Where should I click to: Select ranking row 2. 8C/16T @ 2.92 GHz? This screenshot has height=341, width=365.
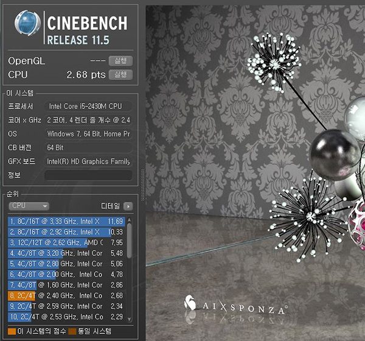point(66,232)
